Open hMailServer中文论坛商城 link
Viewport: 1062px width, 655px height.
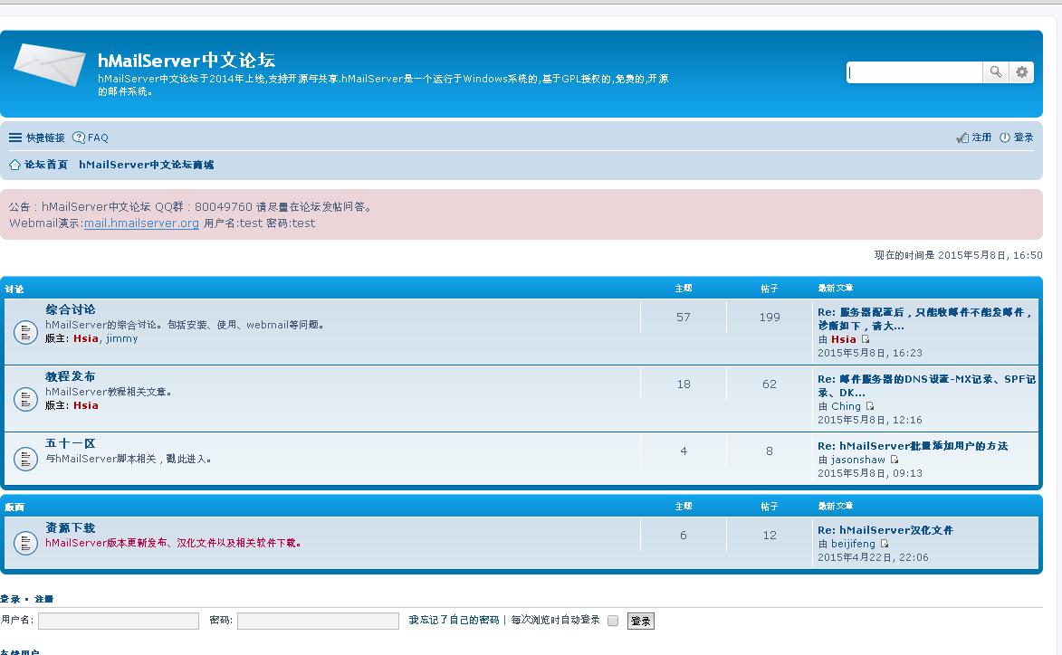point(147,165)
